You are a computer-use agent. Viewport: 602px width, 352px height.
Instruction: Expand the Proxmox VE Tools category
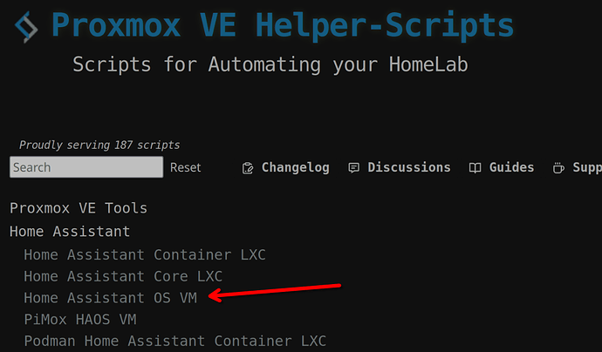coord(79,208)
